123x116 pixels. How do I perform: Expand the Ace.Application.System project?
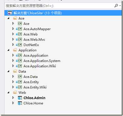click(13, 61)
